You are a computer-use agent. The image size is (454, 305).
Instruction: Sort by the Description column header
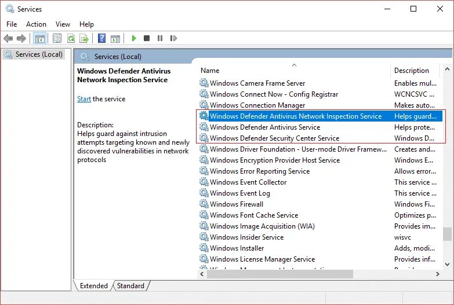pyautogui.click(x=415, y=70)
